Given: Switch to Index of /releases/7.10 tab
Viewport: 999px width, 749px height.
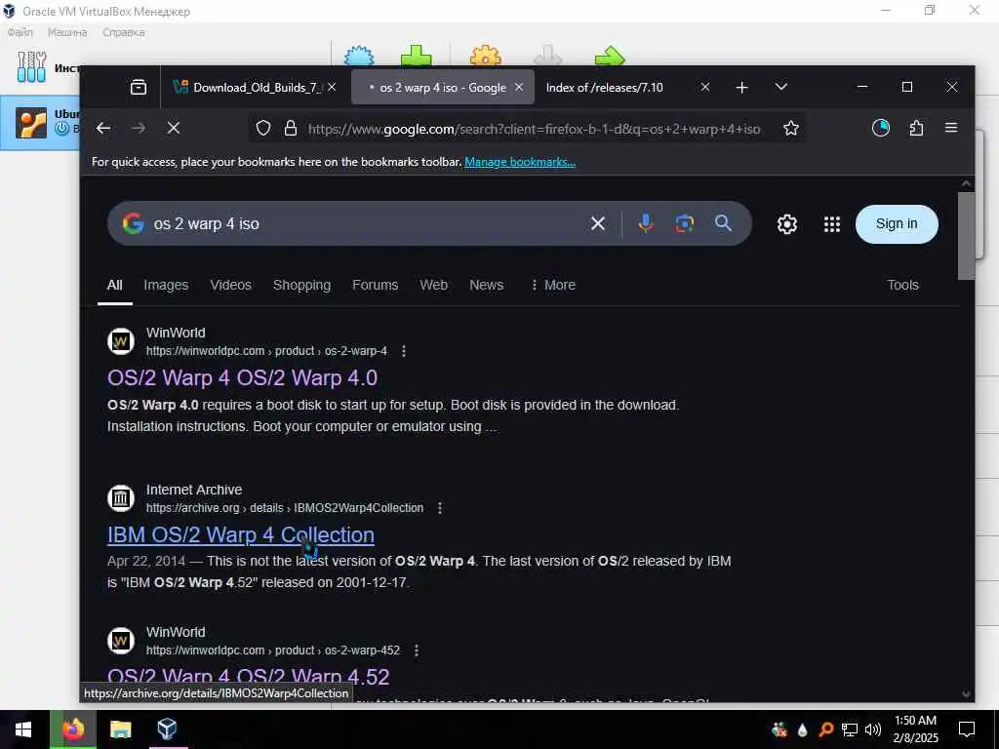Looking at the screenshot, I should 604,87.
